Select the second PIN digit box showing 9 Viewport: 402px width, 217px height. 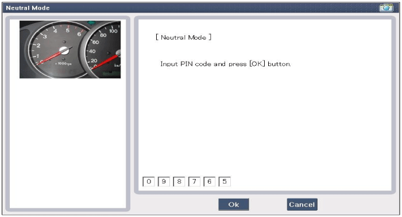(x=164, y=181)
